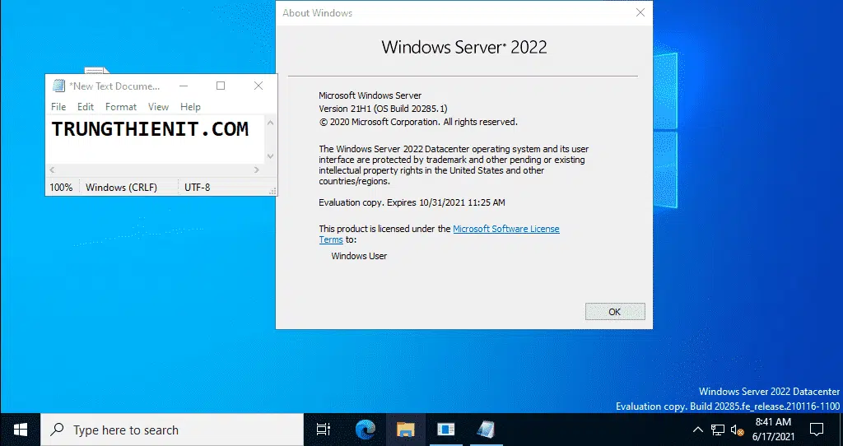Show hidden system tray icons
Image resolution: width=843 pixels, height=446 pixels.
(698, 430)
